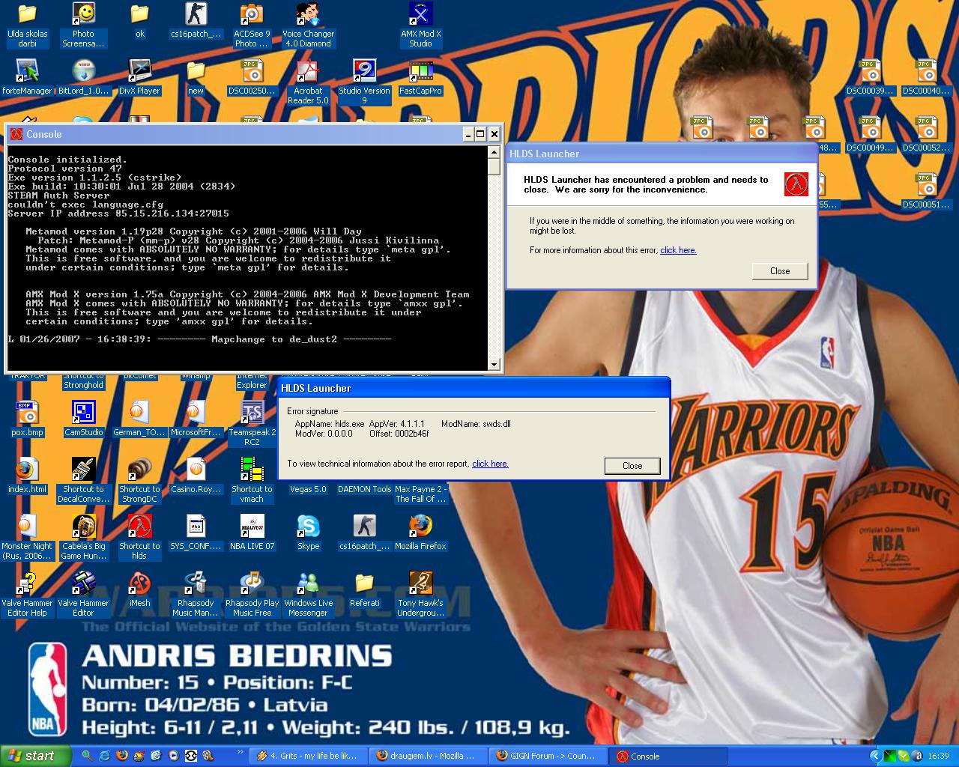Click Console window scroll up arrow
The width and height of the screenshot is (959, 767).
(x=494, y=151)
